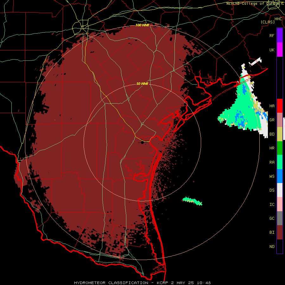Click the 10:48 timestamp
285x285 pixels.
(204, 283)
